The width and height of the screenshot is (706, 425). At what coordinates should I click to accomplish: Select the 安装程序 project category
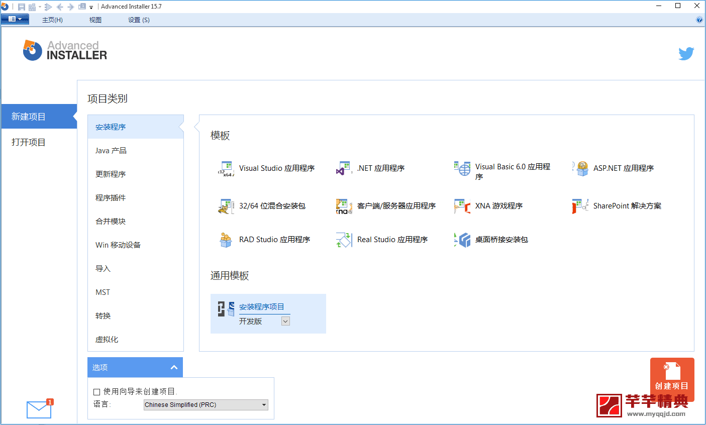click(136, 127)
